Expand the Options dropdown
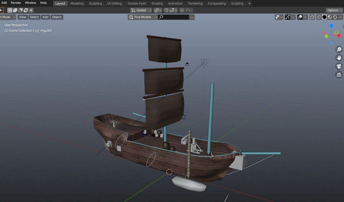344x202 pixels. point(334,10)
